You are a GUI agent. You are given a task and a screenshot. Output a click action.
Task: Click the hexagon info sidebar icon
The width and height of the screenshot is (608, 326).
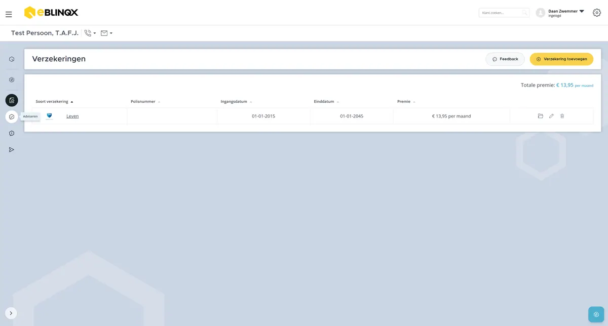(x=12, y=133)
